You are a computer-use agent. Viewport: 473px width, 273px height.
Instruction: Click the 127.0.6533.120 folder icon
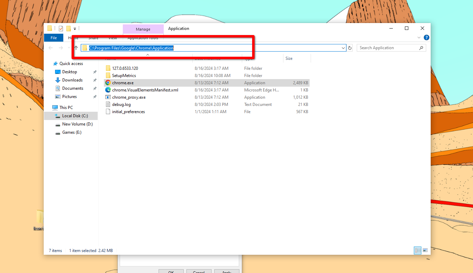click(108, 68)
